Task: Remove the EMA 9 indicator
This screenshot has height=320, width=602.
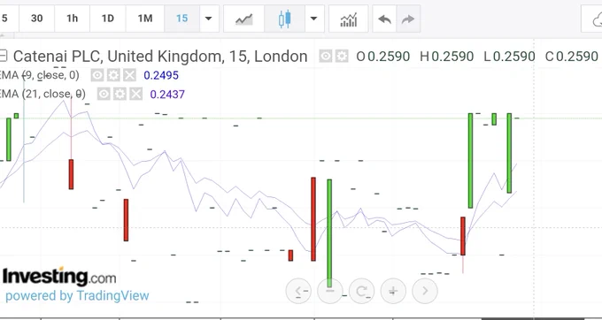Action: pyautogui.click(x=130, y=75)
